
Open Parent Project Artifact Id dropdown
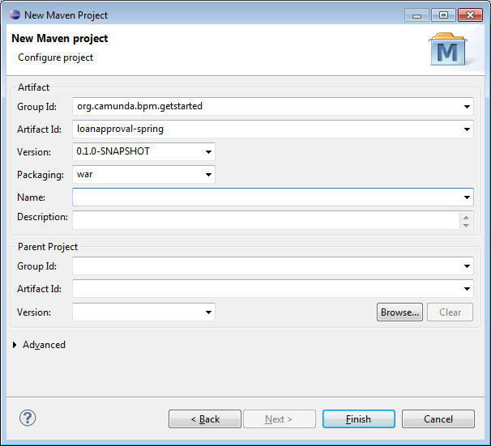(x=468, y=289)
